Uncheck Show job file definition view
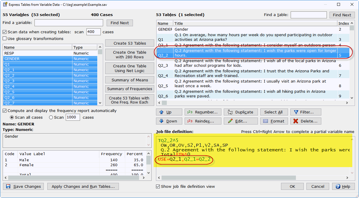Viewport: 359px width, 198px height. pyautogui.click(x=158, y=187)
